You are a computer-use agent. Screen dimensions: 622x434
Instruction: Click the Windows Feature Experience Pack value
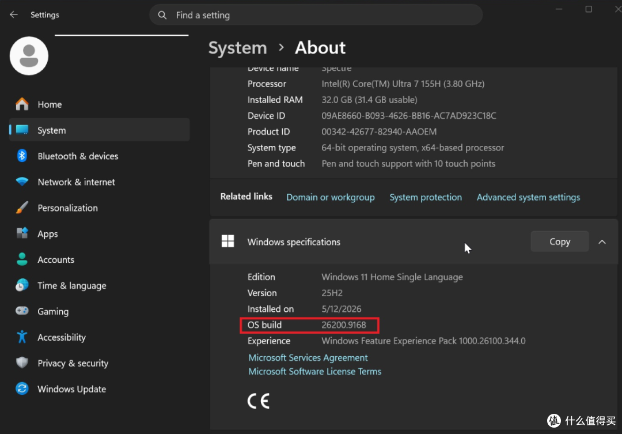(x=423, y=341)
